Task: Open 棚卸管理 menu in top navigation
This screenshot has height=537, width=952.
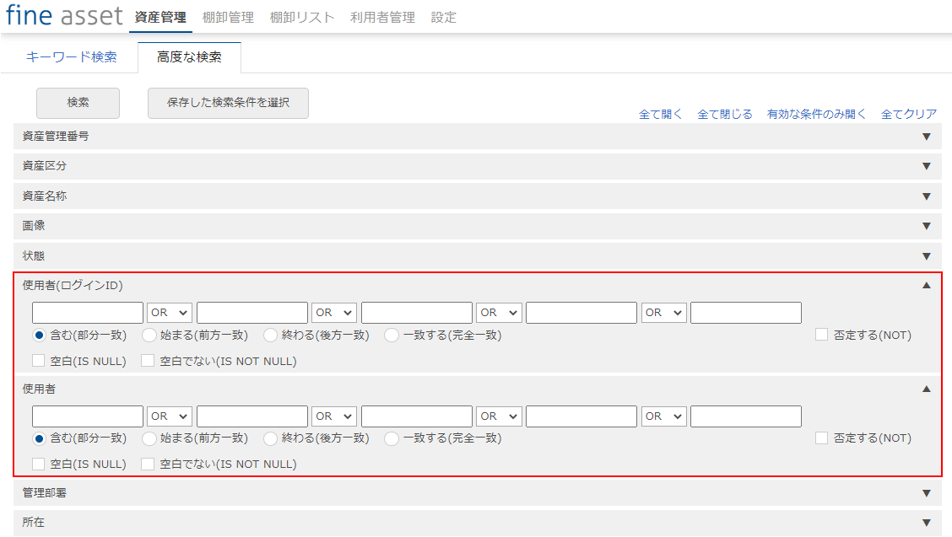Action: tap(228, 17)
